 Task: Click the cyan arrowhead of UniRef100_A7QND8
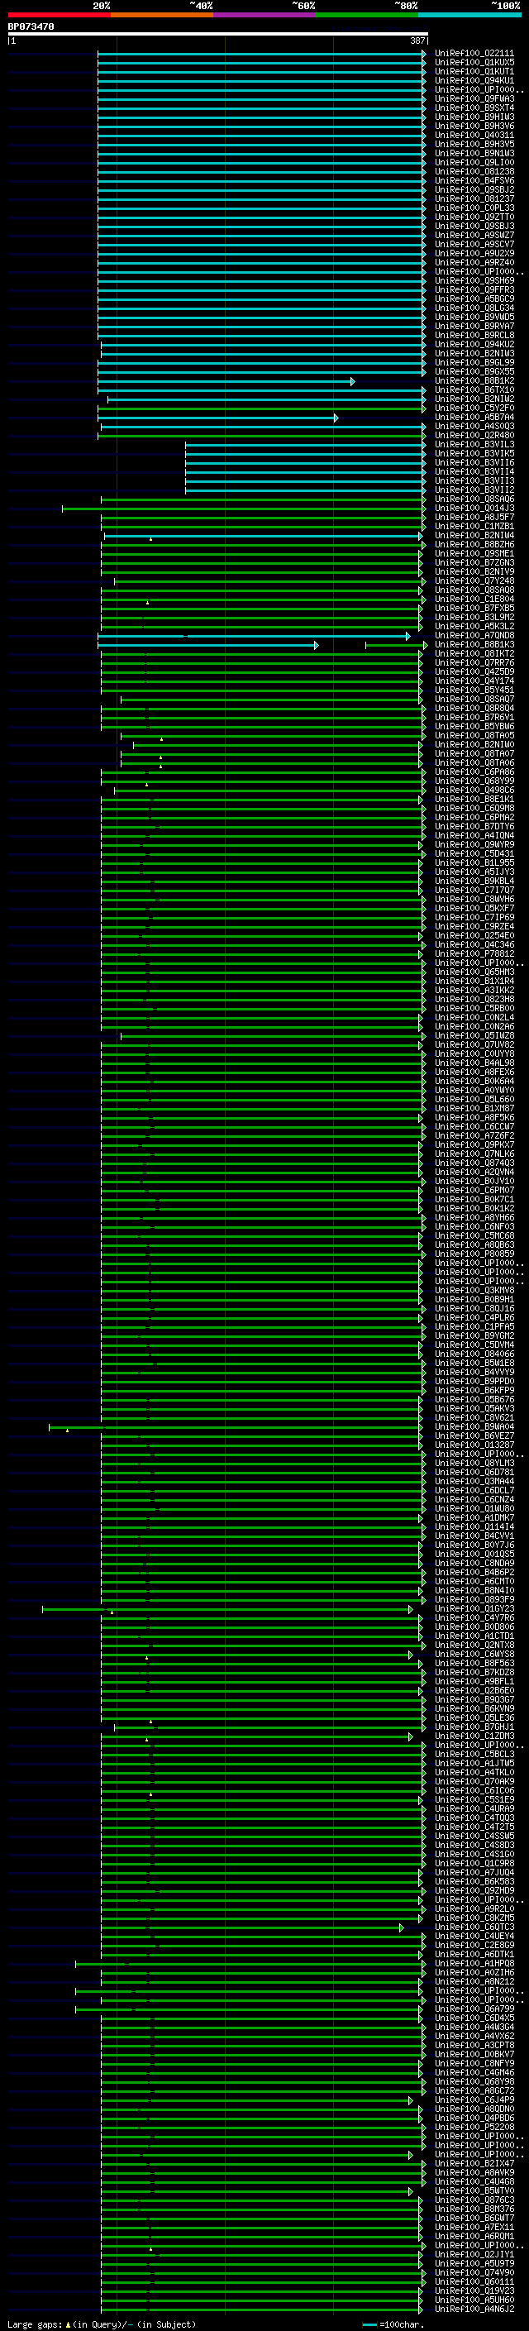(x=408, y=636)
